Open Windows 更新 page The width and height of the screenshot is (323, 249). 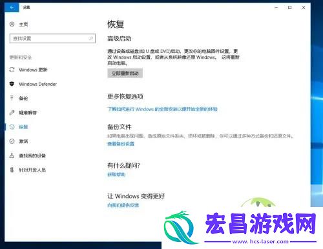click(x=33, y=70)
